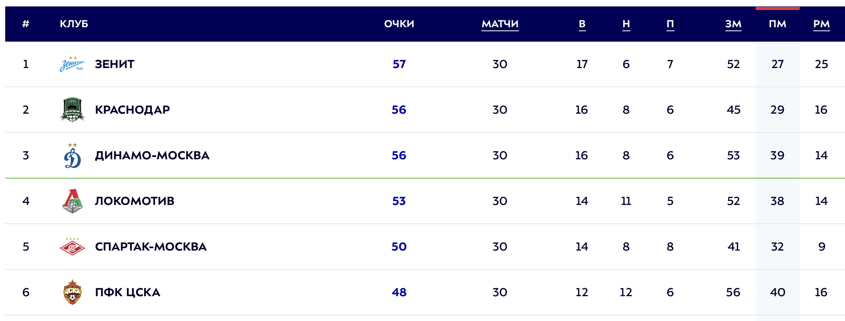Sort standings by РМ goal difference
Viewport: 845px width, 321px height.
(821, 24)
